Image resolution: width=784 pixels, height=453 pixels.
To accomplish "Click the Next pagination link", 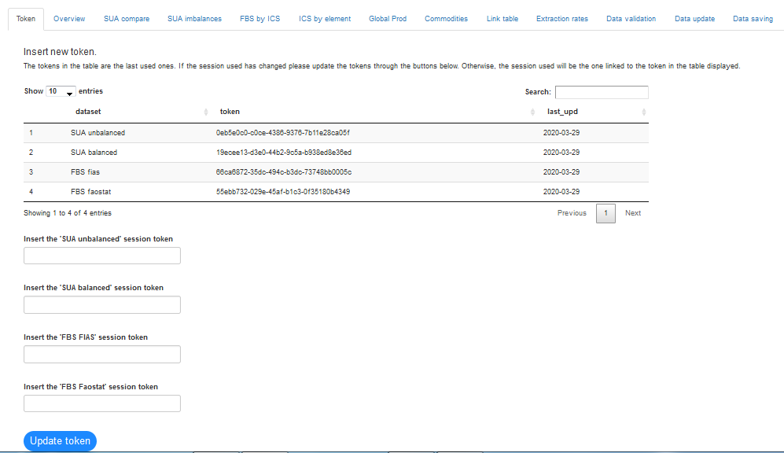I will (632, 213).
